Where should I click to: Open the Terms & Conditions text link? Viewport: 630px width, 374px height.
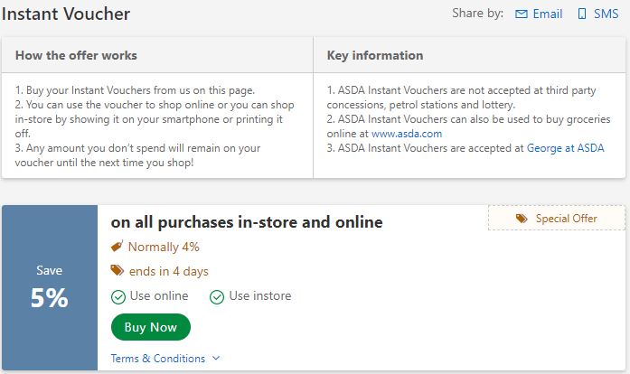point(158,359)
